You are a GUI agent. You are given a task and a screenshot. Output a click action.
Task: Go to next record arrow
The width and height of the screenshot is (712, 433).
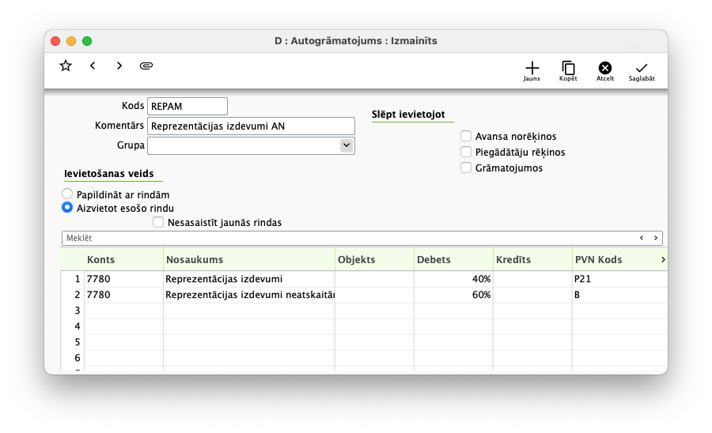click(119, 66)
